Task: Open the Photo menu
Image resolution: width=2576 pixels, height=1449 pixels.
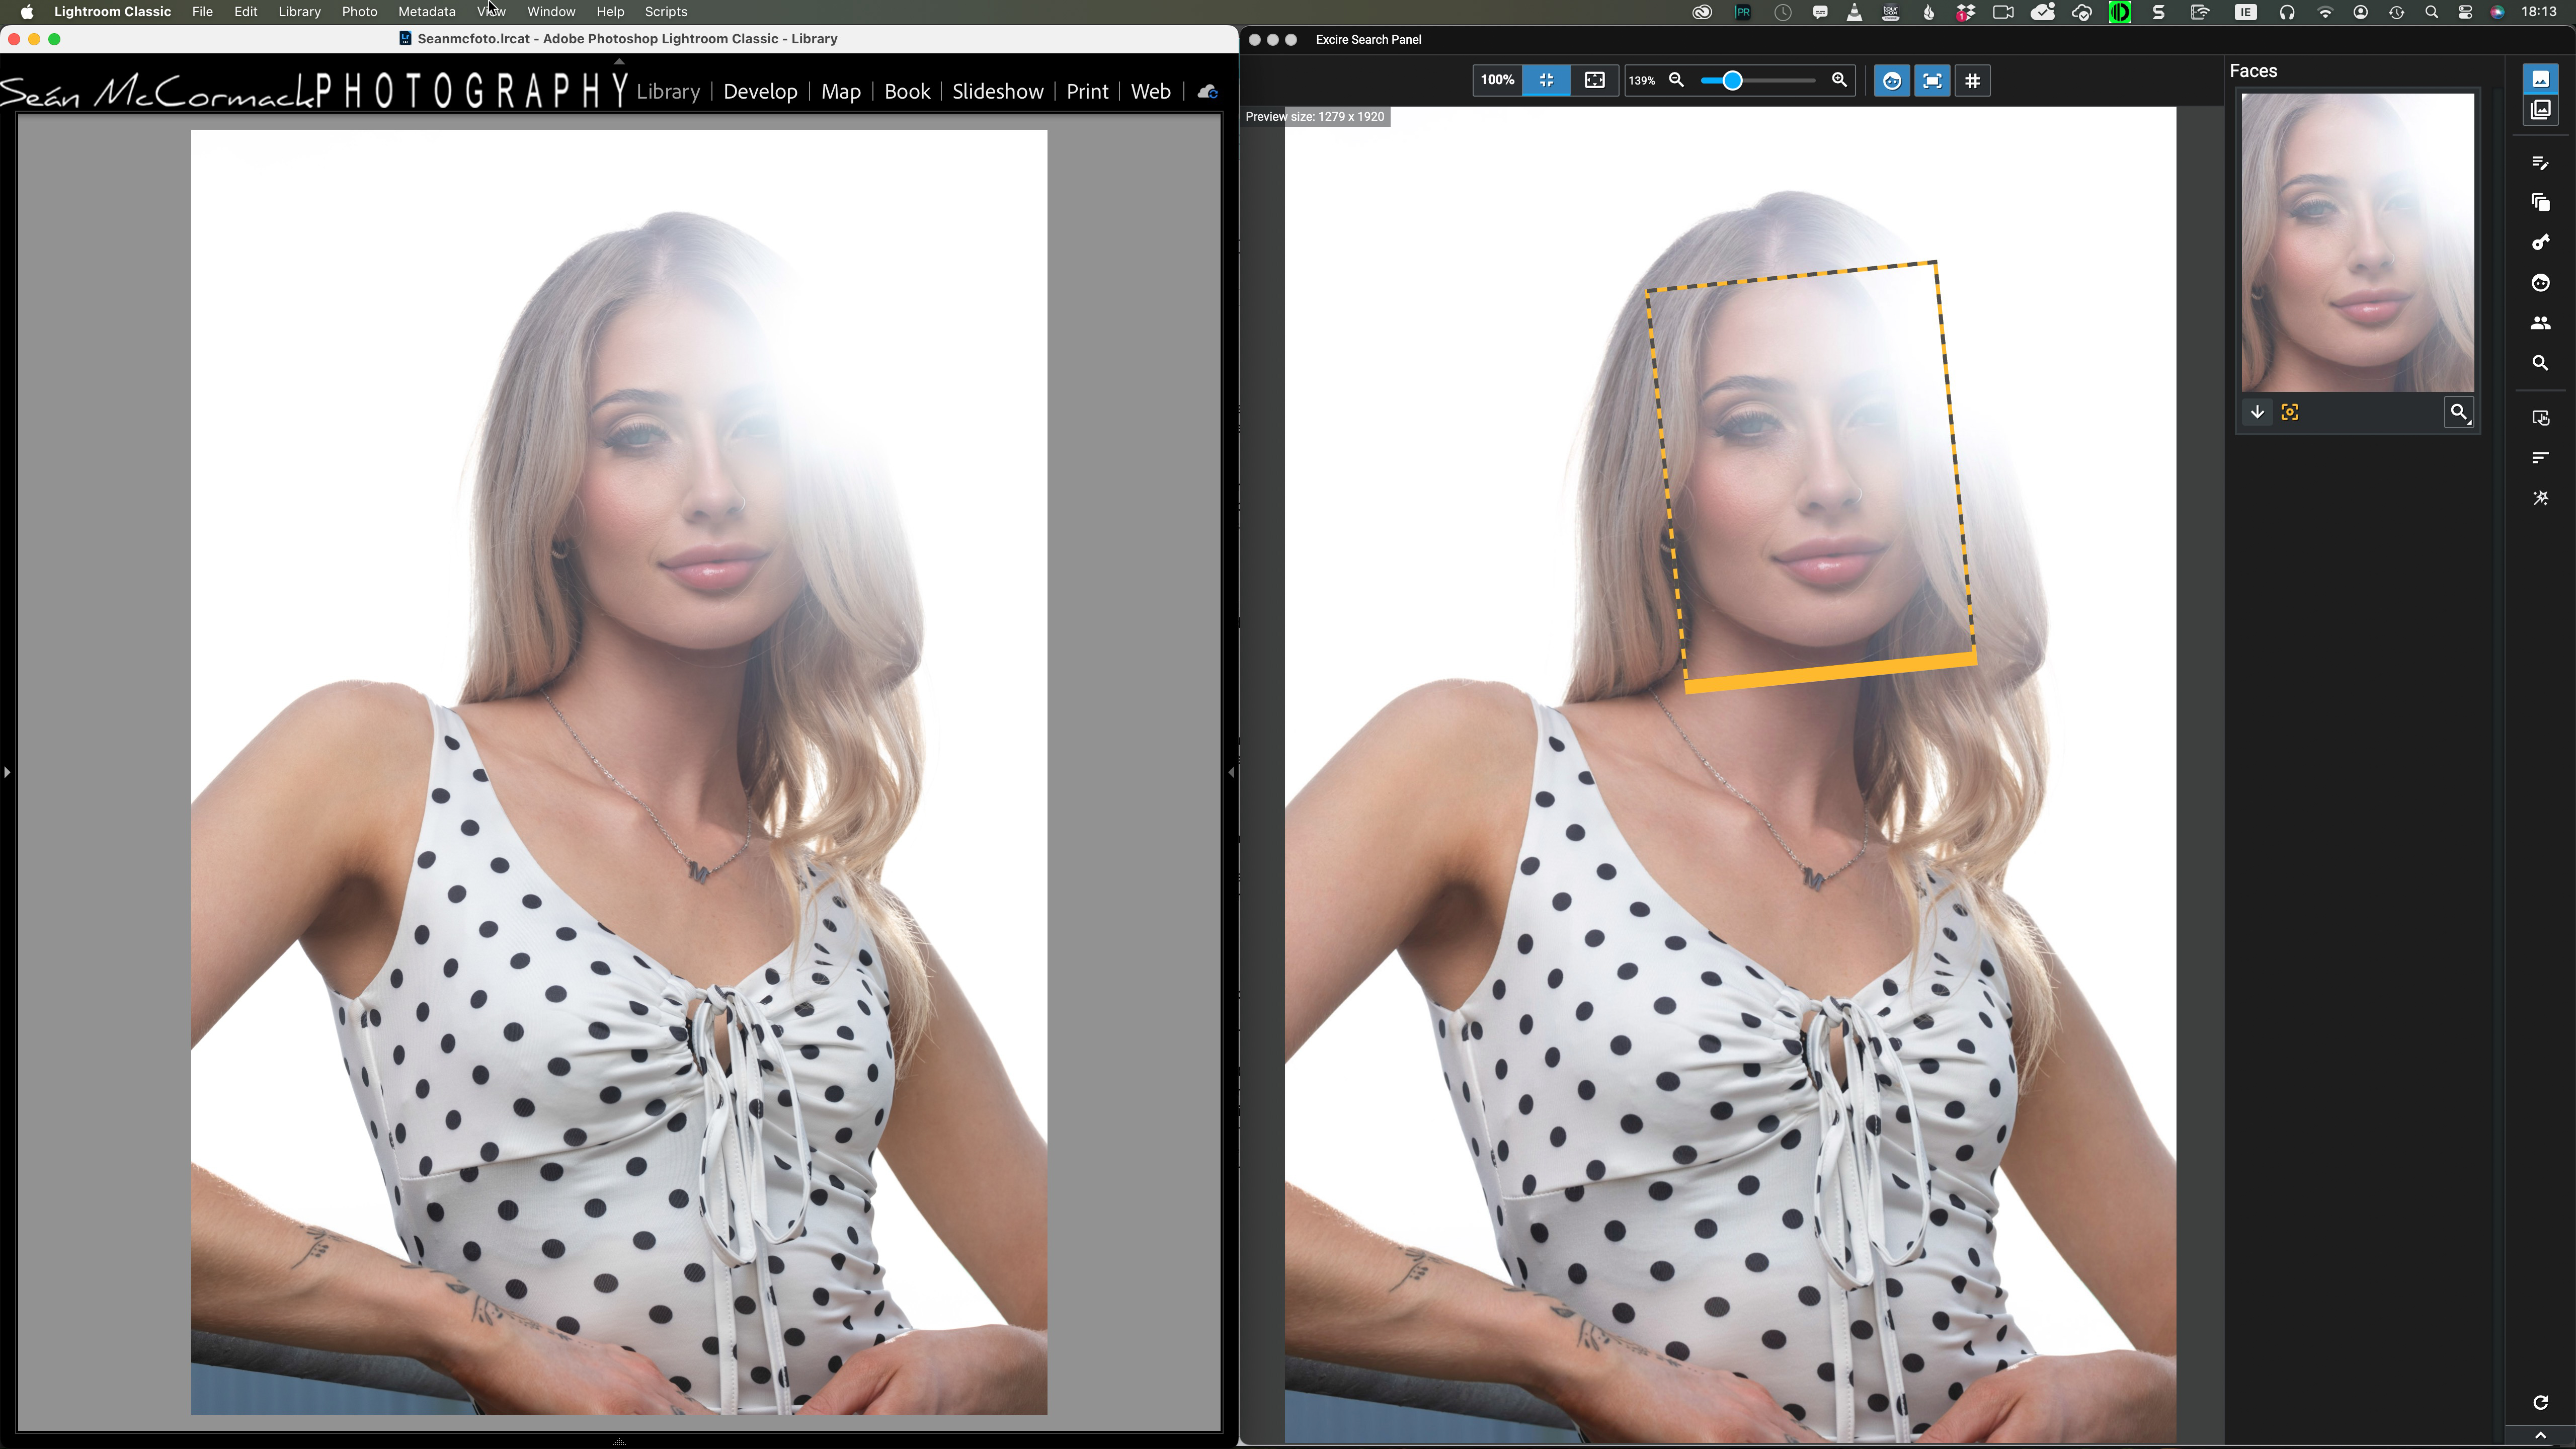Action: click(359, 12)
